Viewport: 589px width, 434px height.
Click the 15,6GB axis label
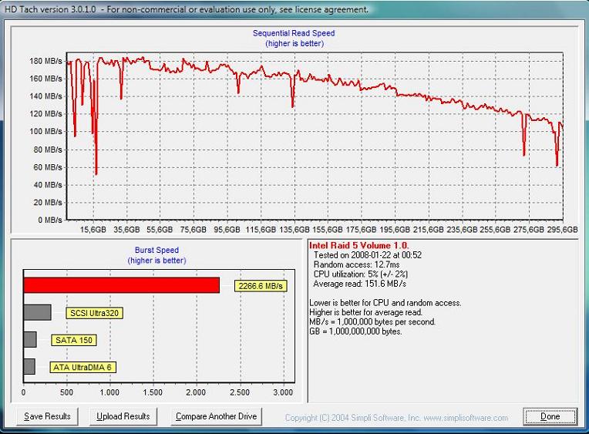pos(93,230)
